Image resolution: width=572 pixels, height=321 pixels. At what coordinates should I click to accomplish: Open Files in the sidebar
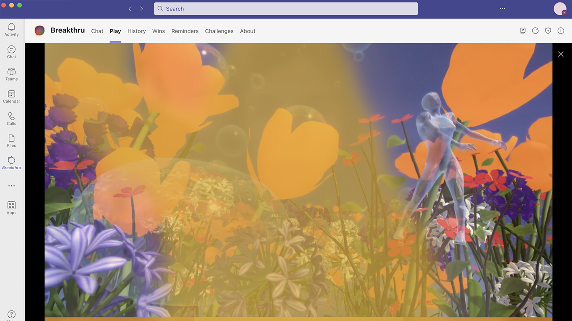(12, 141)
